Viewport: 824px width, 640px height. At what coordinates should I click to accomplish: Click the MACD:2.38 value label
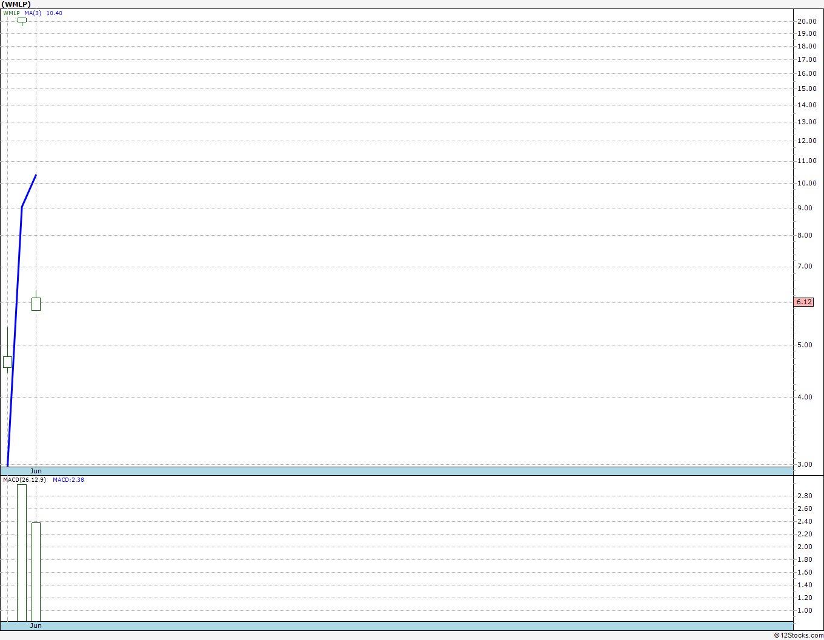(68, 480)
